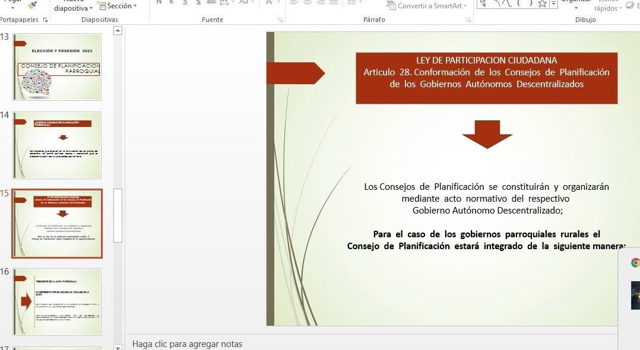Click the Ley de Participacion Ciudadana title box
This screenshot has height=350, width=640.
(486, 78)
